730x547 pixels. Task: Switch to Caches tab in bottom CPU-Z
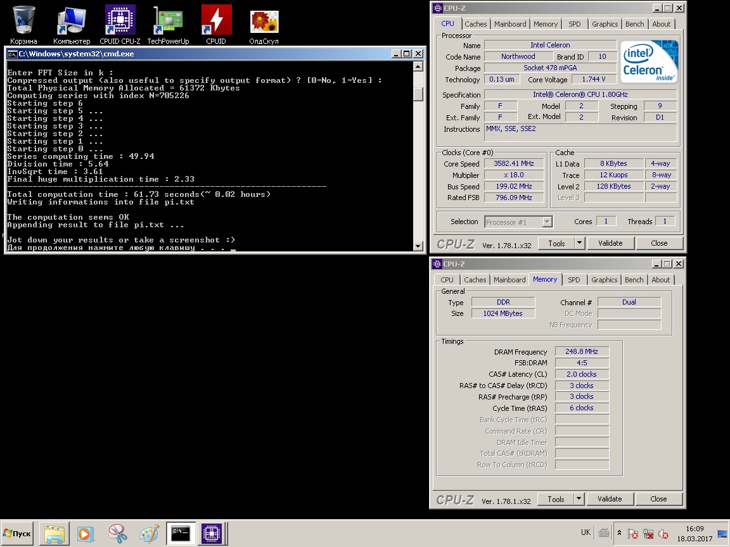pos(475,280)
